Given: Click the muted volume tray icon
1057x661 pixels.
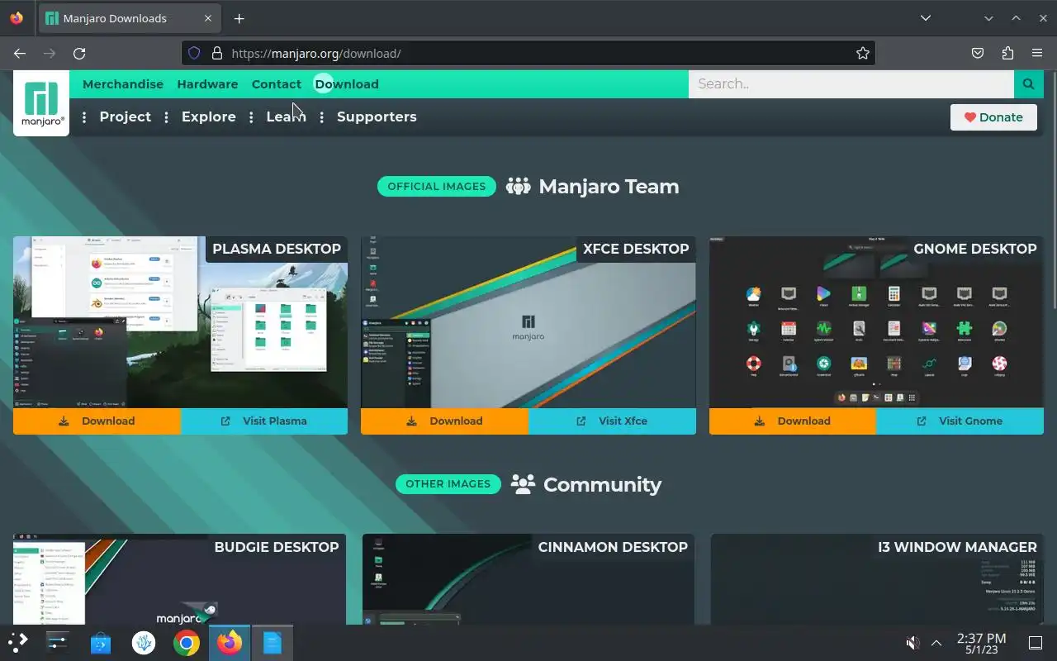Looking at the screenshot, I should [912, 643].
